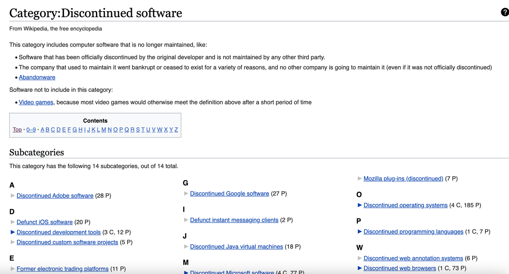
Task: Select 0–9 in the Contents index
Action: coord(31,129)
